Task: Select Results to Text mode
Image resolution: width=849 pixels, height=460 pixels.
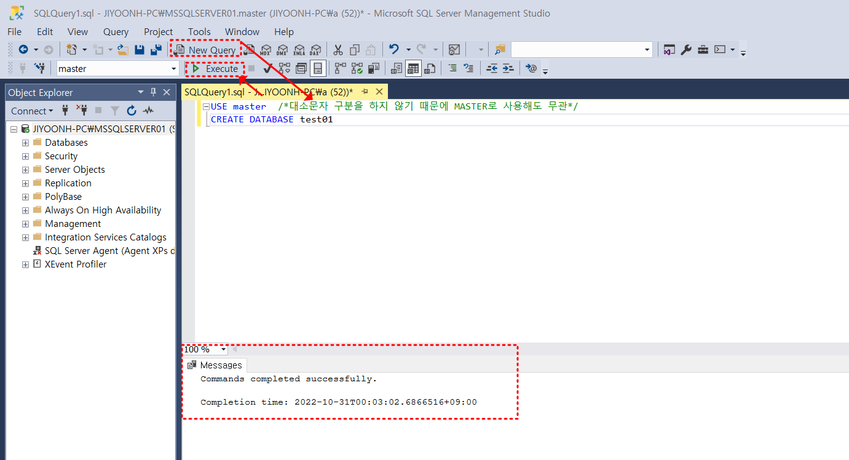Action: (x=397, y=68)
